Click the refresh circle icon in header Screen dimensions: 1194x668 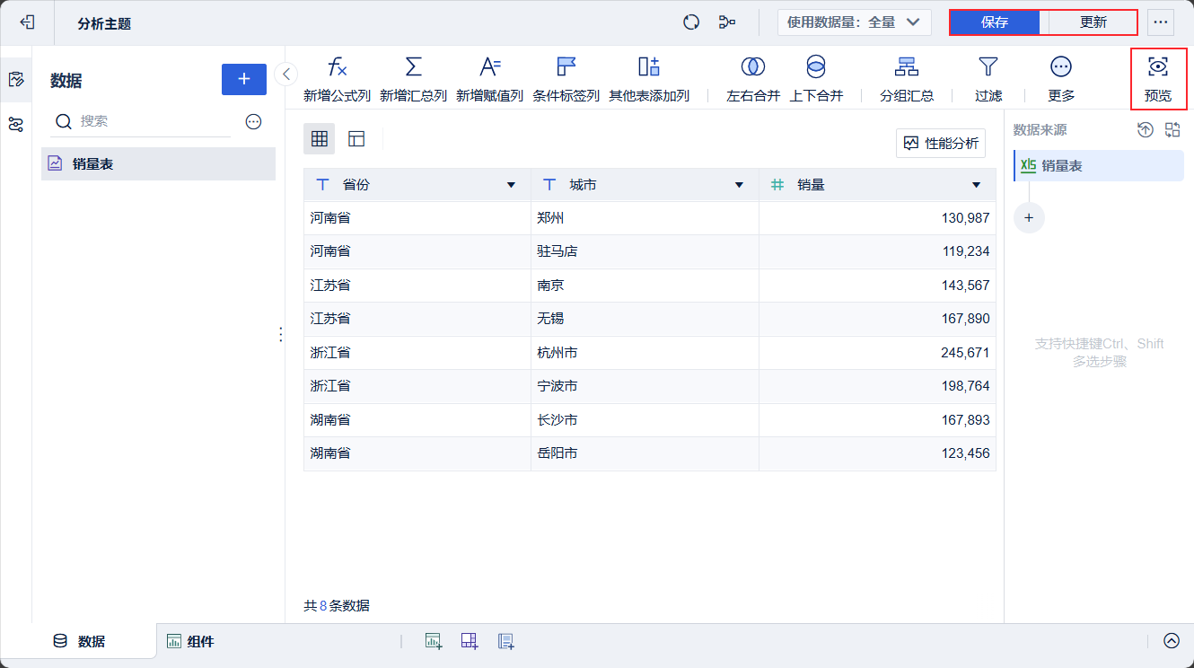(x=691, y=22)
